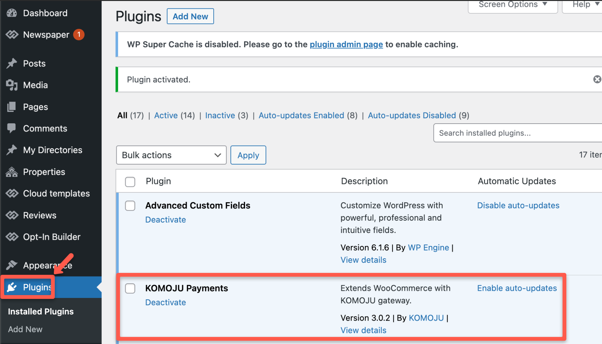Select the KOMOJU Payments checkbox

pyautogui.click(x=130, y=289)
